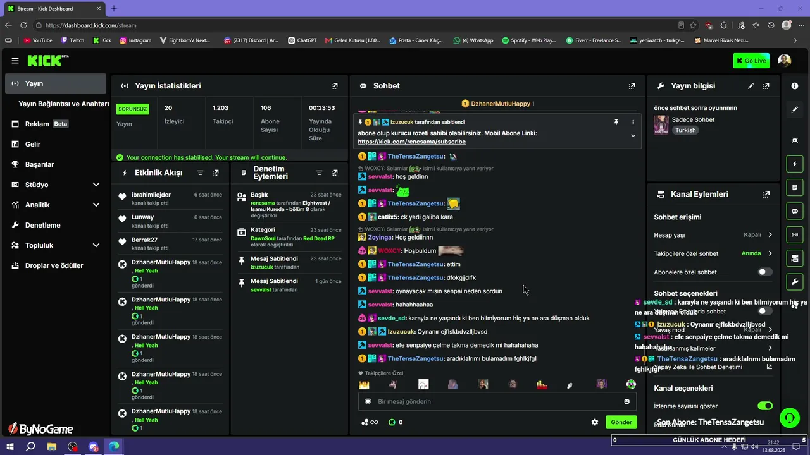This screenshot has height=455, width=810.
Task: Unpin the pinned chat message
Action: pyautogui.click(x=616, y=122)
